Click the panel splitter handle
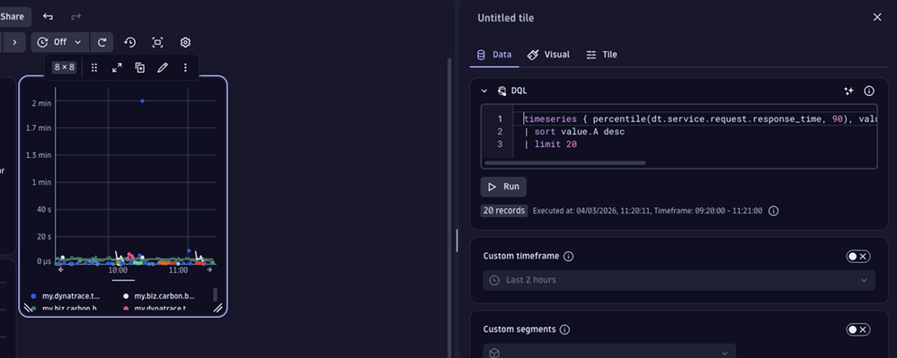Image resolution: width=897 pixels, height=358 pixels. coord(457,240)
